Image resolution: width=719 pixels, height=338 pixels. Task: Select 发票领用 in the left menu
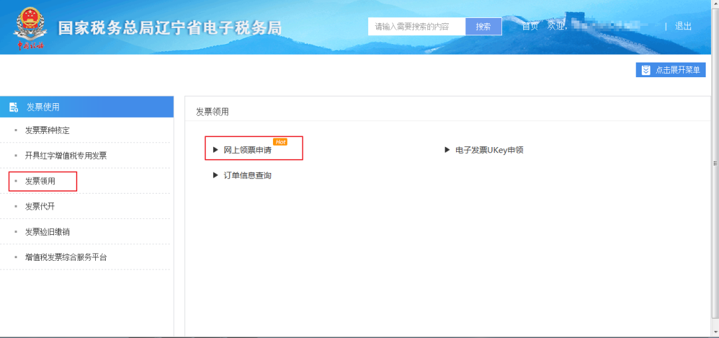pos(40,181)
